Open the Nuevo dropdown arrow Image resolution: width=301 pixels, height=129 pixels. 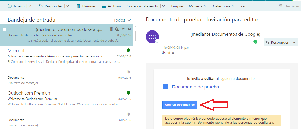tap(30, 6)
